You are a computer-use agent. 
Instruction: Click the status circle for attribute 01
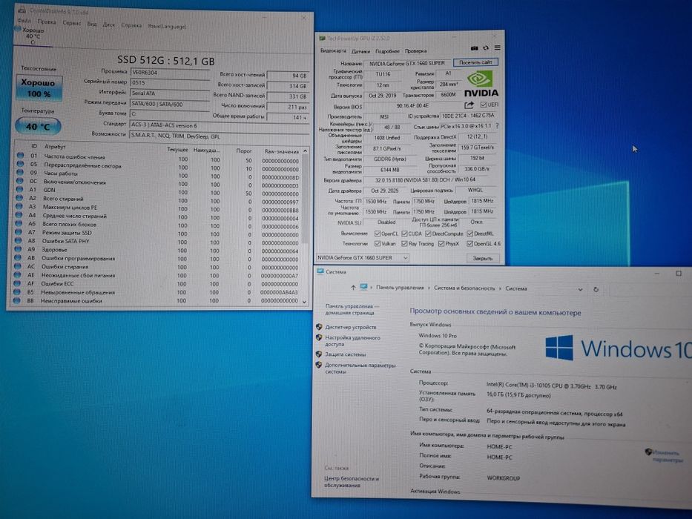[x=20, y=156]
